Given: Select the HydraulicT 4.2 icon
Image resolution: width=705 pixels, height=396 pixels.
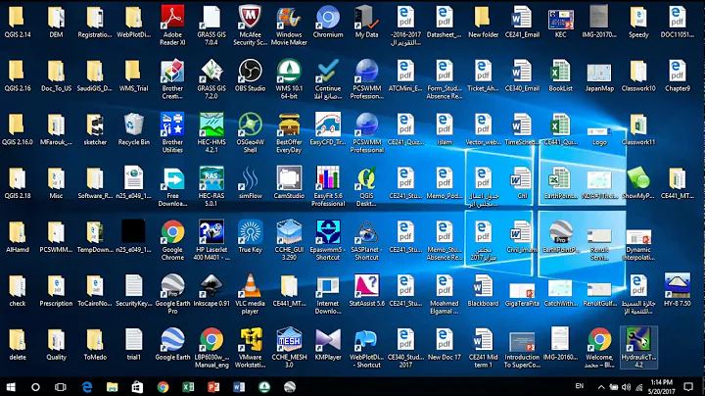Looking at the screenshot, I should coord(638,348).
